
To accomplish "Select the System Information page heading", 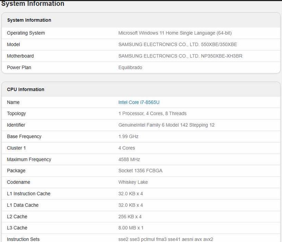I will (x=33, y=3).
